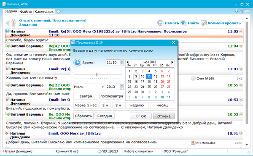The image size is (253, 156).
Task: Click the Заказчик link
Action: click(28, 25)
